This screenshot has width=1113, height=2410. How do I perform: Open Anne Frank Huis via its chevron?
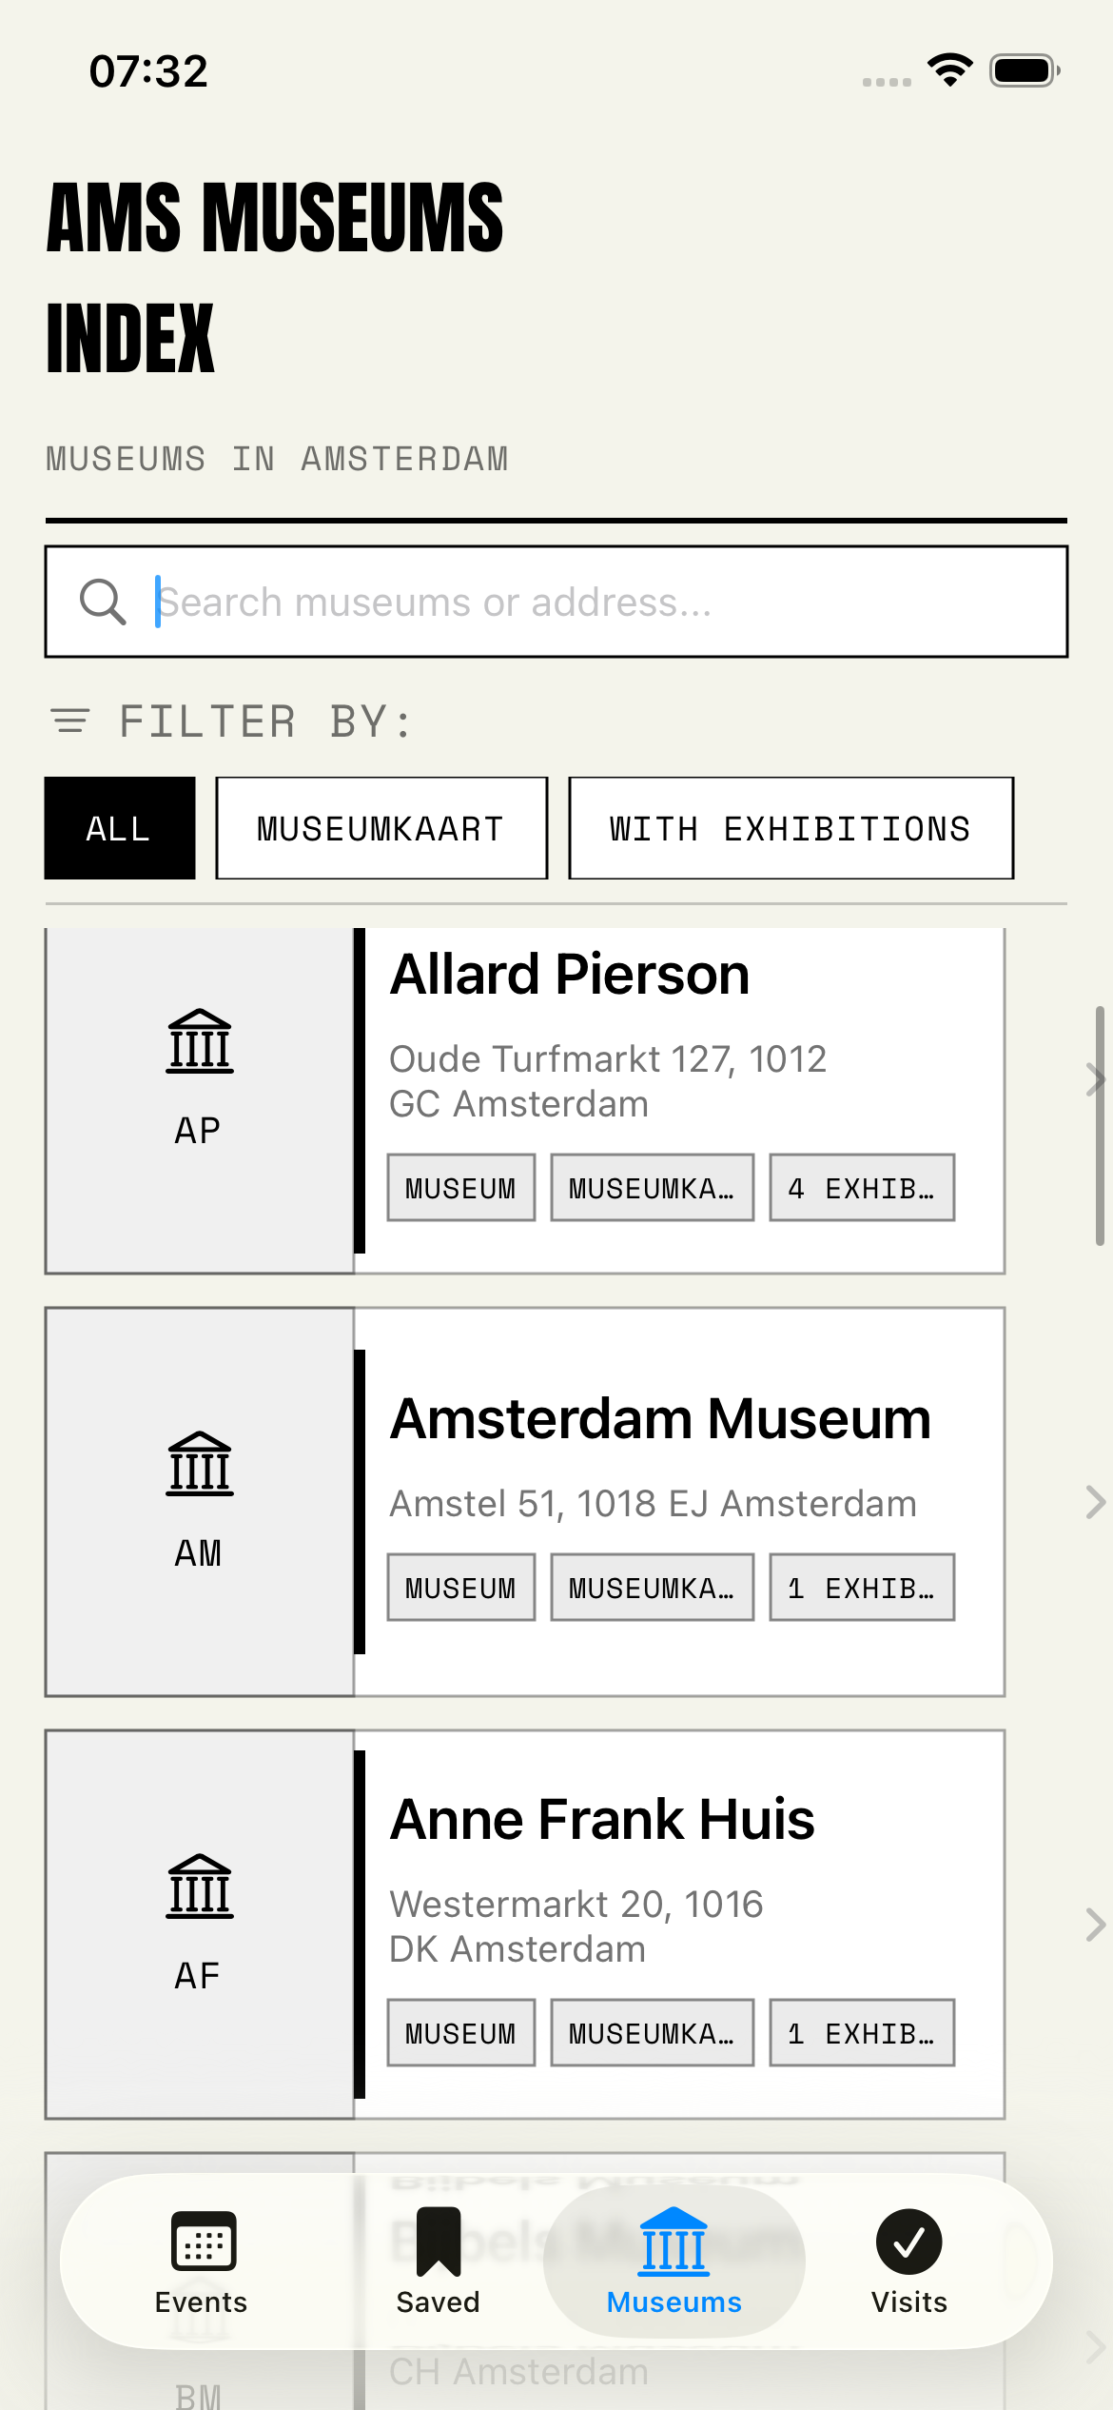click(1095, 1925)
